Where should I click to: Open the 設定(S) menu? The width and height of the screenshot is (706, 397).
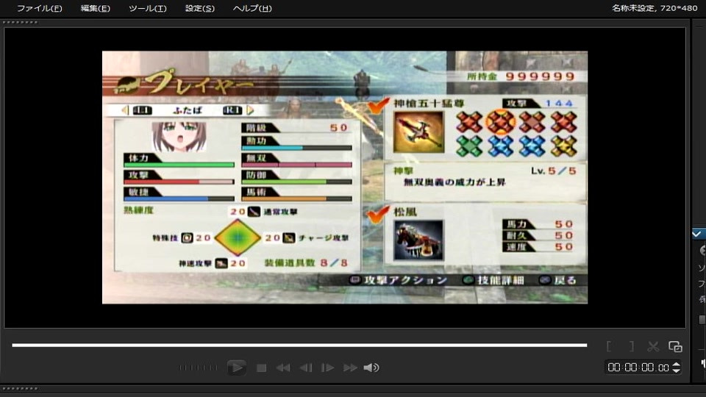(x=200, y=8)
